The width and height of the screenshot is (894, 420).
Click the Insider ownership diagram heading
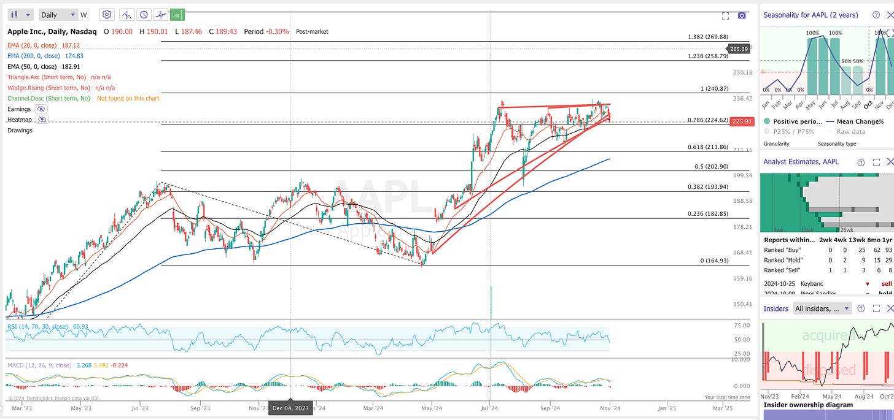click(x=809, y=405)
